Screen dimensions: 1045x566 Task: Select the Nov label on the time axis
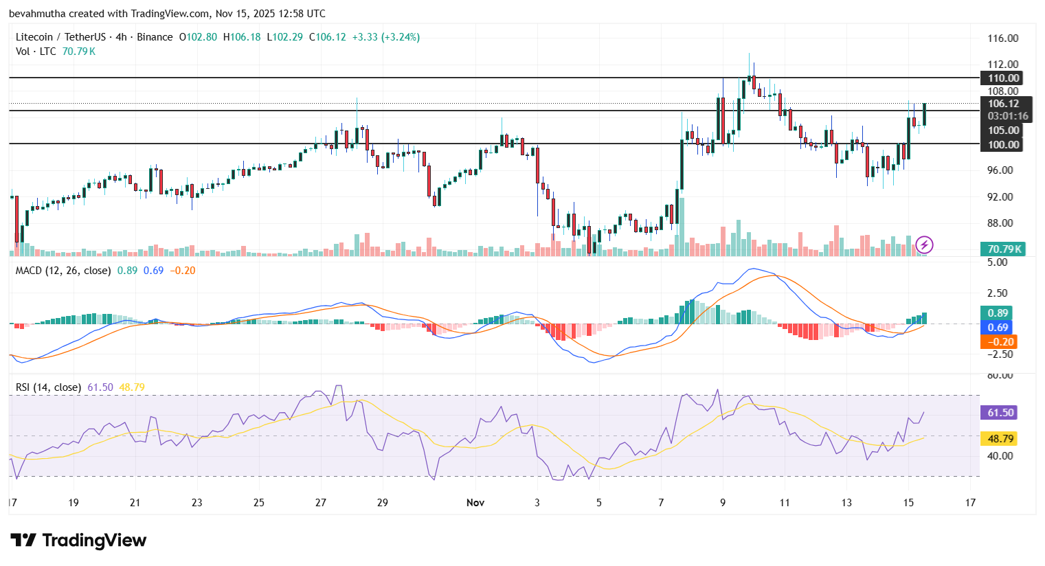click(x=475, y=502)
